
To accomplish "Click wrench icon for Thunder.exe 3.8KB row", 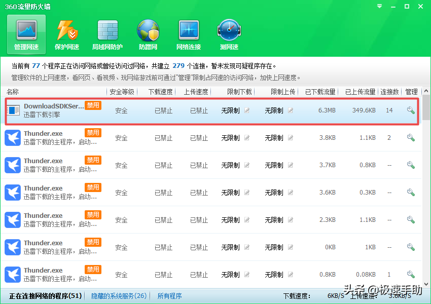I will tap(411, 137).
